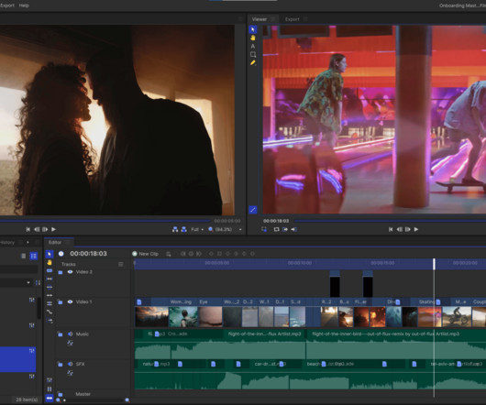Open the Full quality dropdown in trimmer

197,229
